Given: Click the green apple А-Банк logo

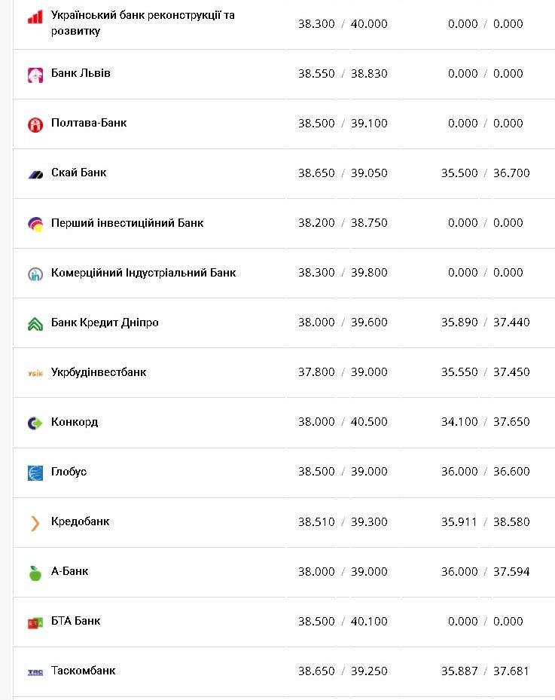Looking at the screenshot, I should coord(35,573).
